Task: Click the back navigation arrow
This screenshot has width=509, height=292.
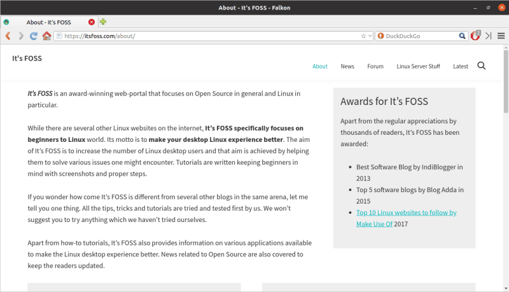Action: (x=8, y=36)
